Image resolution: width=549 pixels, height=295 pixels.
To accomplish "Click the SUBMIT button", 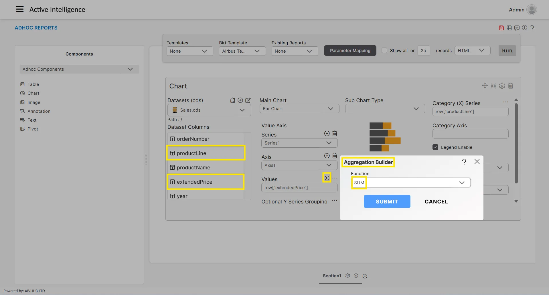I will (387, 201).
